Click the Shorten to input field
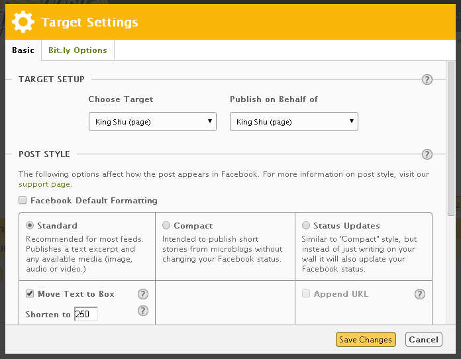461x359 pixels. tap(86, 314)
